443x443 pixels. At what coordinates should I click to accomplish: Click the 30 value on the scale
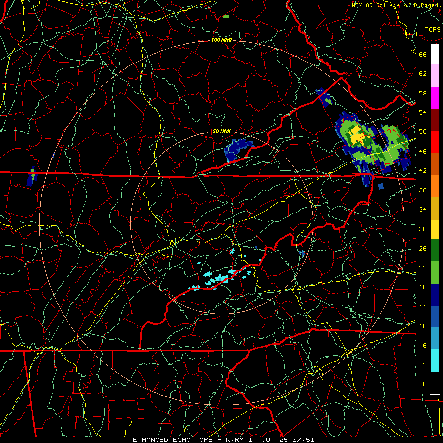(423, 229)
